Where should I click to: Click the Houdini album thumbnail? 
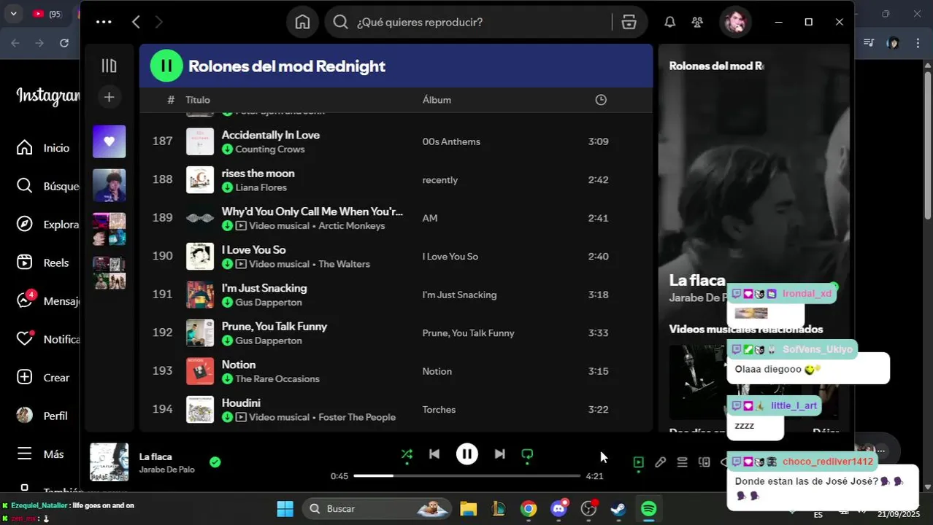[x=200, y=409]
